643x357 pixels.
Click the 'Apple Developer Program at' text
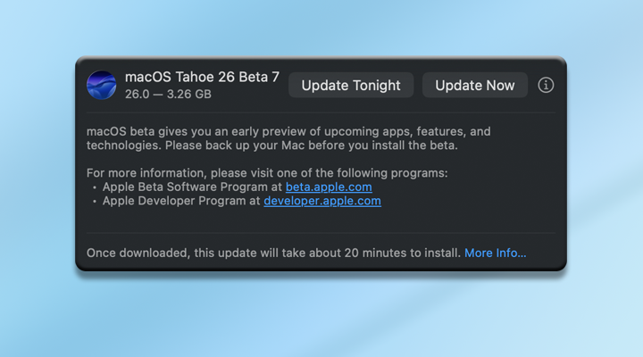[182, 202]
